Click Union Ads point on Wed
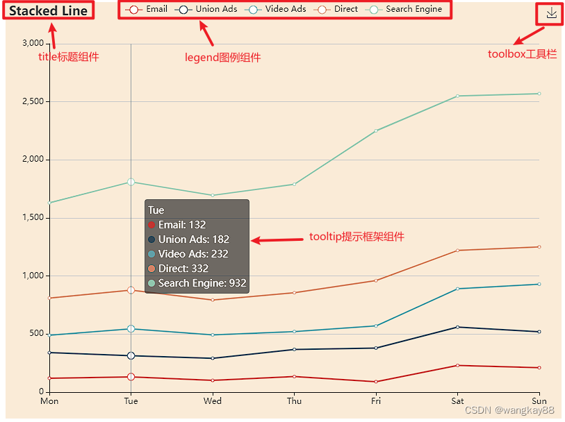 (213, 358)
